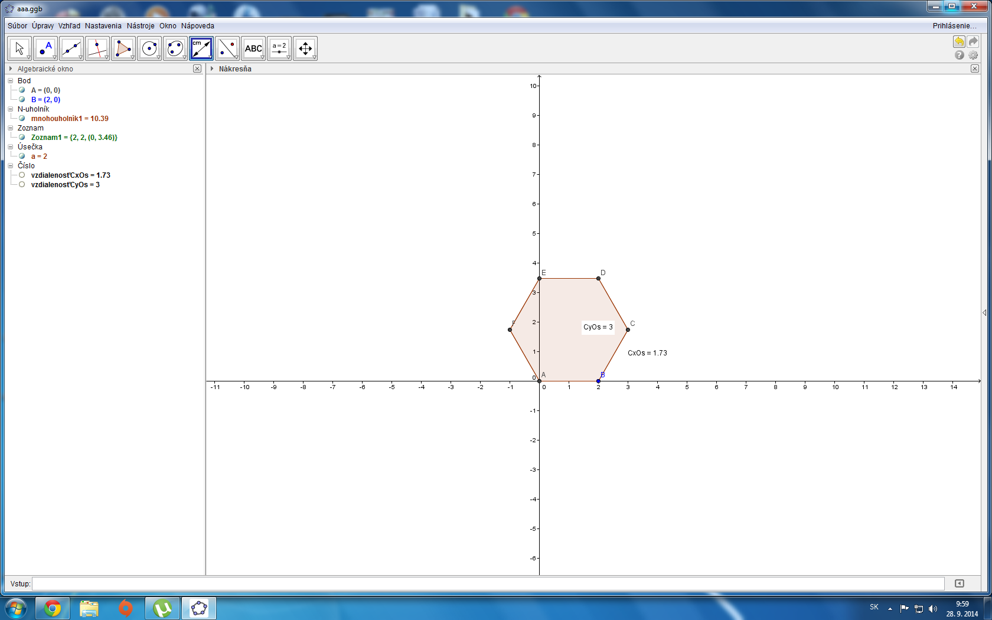Image resolution: width=992 pixels, height=620 pixels.
Task: Open the Nástroje menu
Action: pos(141,25)
